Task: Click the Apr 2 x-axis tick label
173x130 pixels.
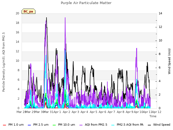Action: (x=66, y=112)
